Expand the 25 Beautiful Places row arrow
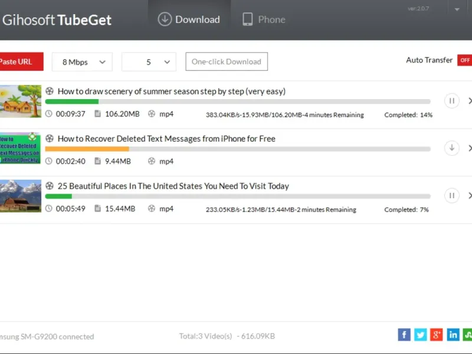The height and width of the screenshot is (354, 472). pos(470,195)
